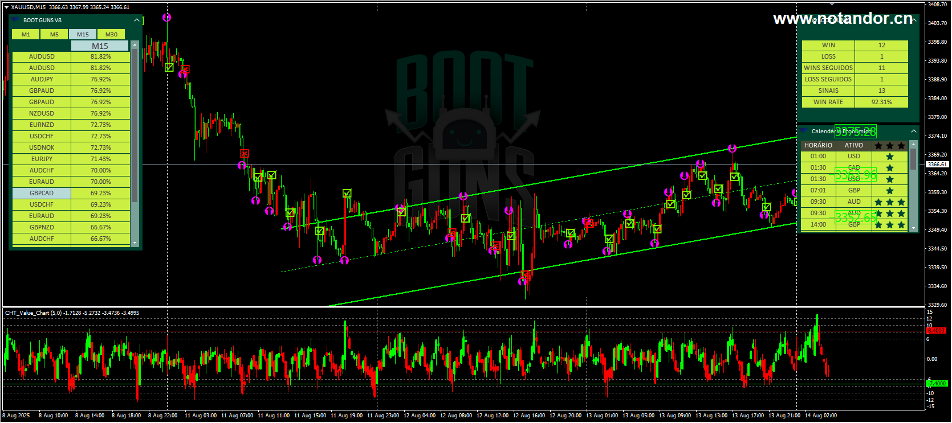
Task: Collapse the win/loss statistics panel
Action: (x=914, y=20)
